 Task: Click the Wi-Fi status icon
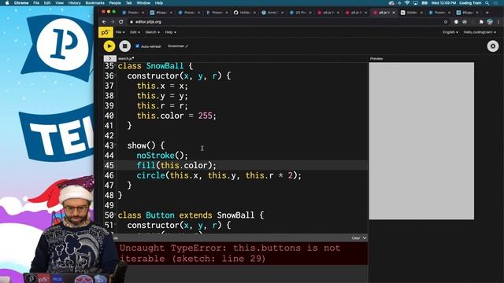point(407,3)
